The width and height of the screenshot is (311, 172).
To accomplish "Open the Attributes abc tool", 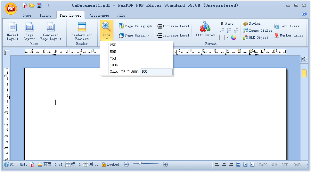I will pos(205,29).
